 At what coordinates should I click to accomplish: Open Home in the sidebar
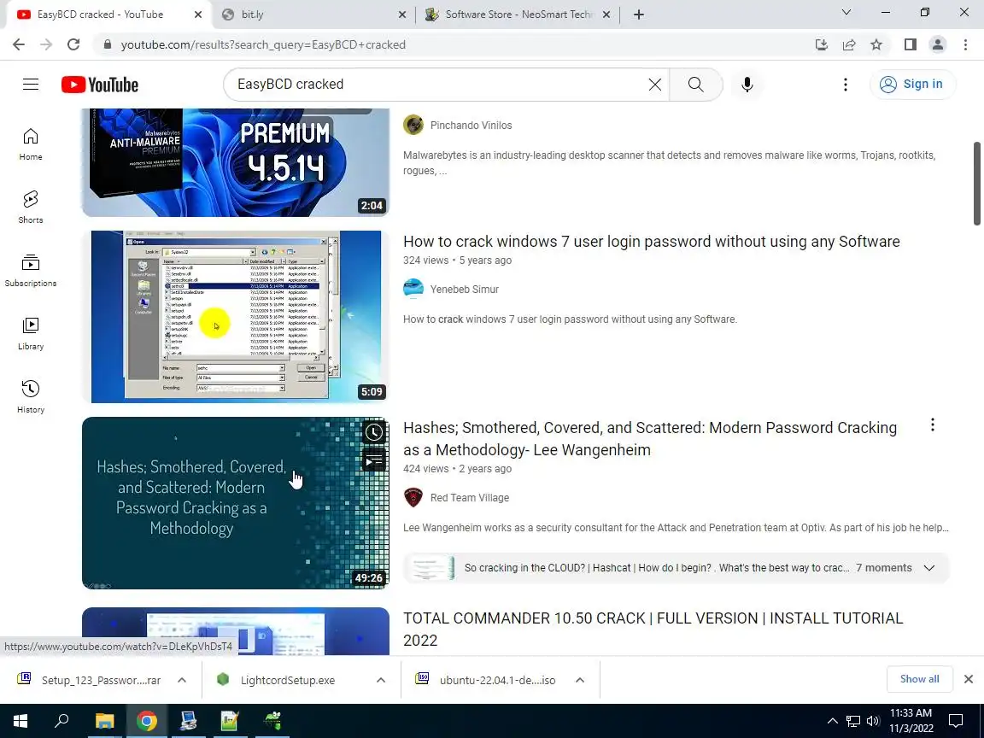(30, 144)
